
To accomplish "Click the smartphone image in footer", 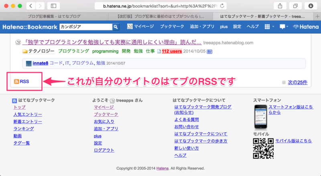I will pos(260,118).
